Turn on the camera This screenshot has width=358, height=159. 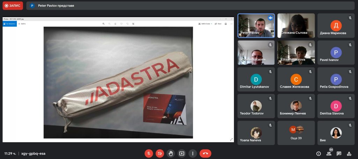click(x=160, y=153)
